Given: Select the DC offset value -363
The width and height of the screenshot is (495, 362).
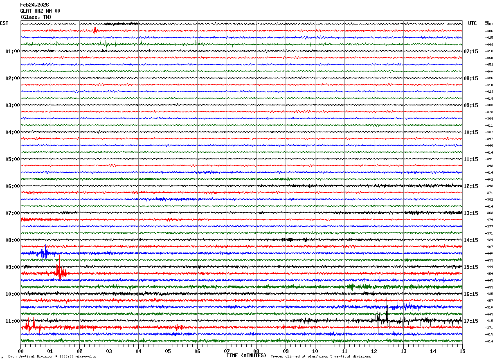Looking at the screenshot, I should (489, 213).
